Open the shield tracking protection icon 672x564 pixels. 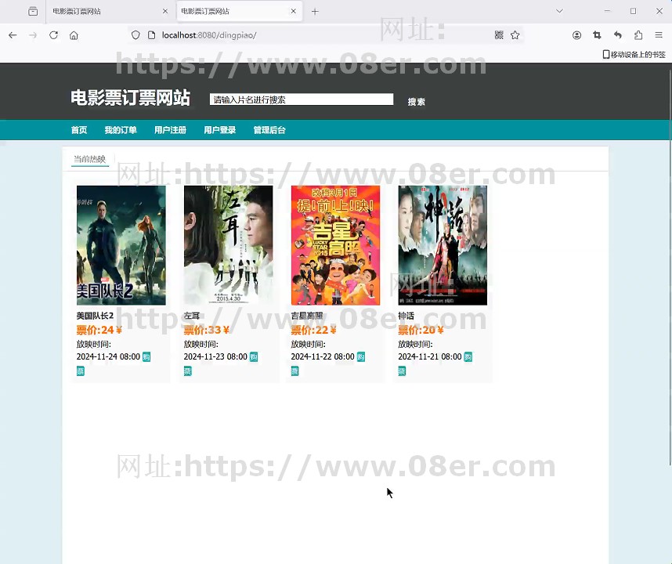135,35
